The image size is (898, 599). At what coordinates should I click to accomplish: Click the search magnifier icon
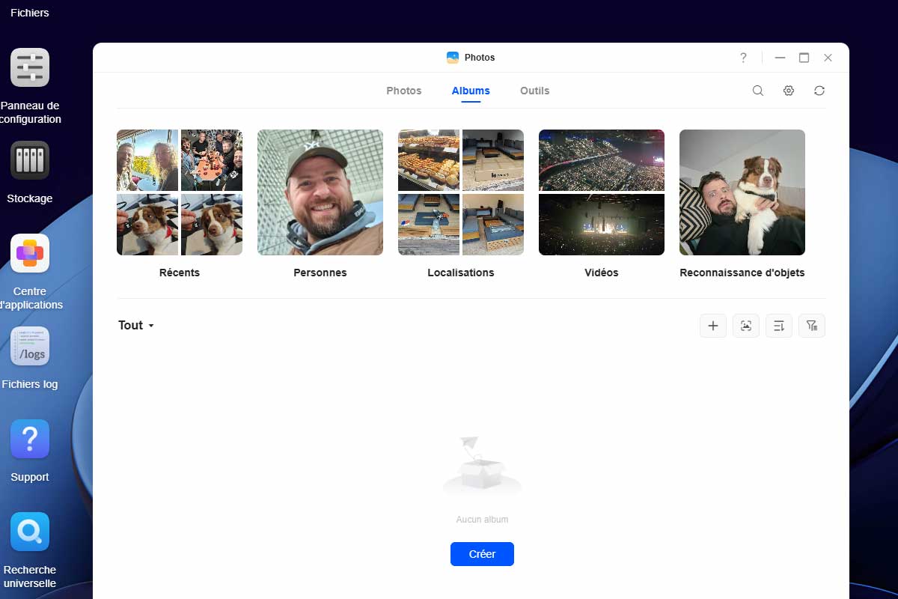pos(758,91)
